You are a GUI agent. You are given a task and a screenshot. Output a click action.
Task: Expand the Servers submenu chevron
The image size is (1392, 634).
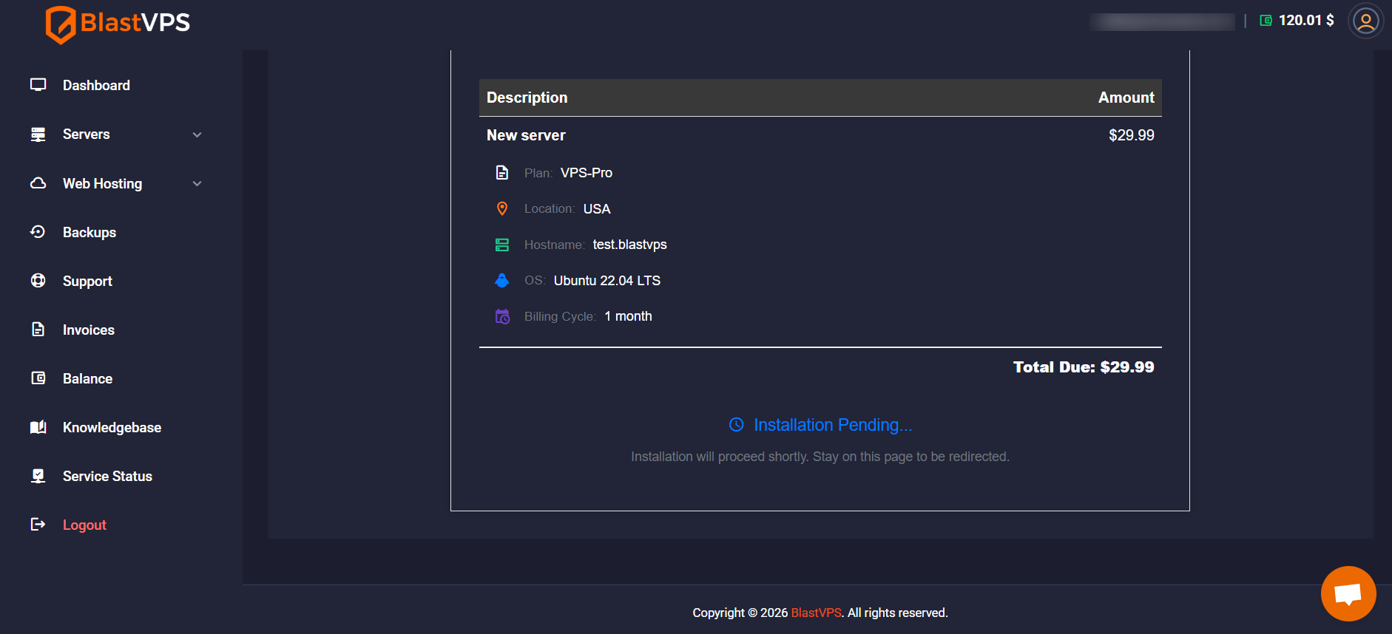coord(197,134)
